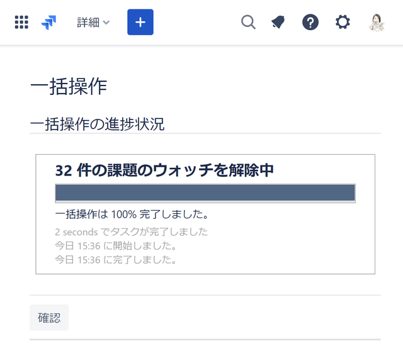
Task: Open settings gear icon
Action: point(343,22)
